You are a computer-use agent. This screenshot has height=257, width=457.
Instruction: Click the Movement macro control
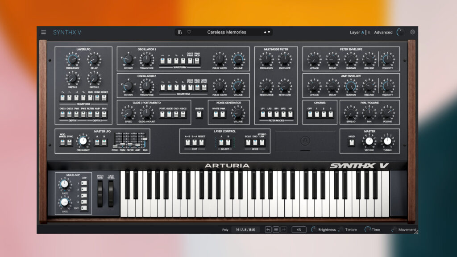(x=395, y=229)
